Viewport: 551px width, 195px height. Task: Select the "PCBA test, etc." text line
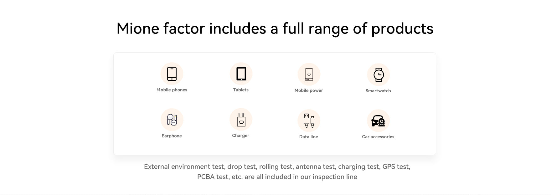pos(277,177)
